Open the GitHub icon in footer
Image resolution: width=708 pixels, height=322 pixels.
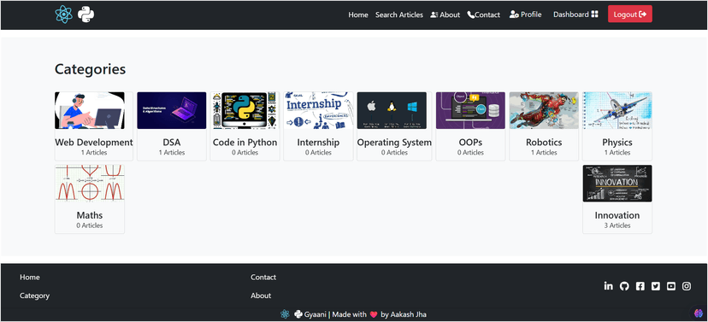[x=624, y=286]
